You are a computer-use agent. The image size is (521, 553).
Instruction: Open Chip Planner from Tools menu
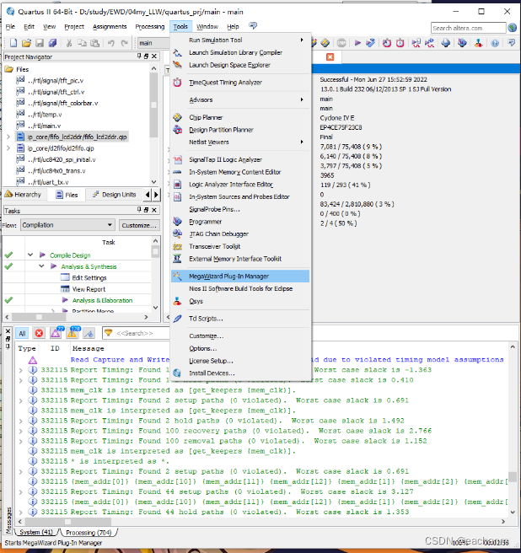206,117
